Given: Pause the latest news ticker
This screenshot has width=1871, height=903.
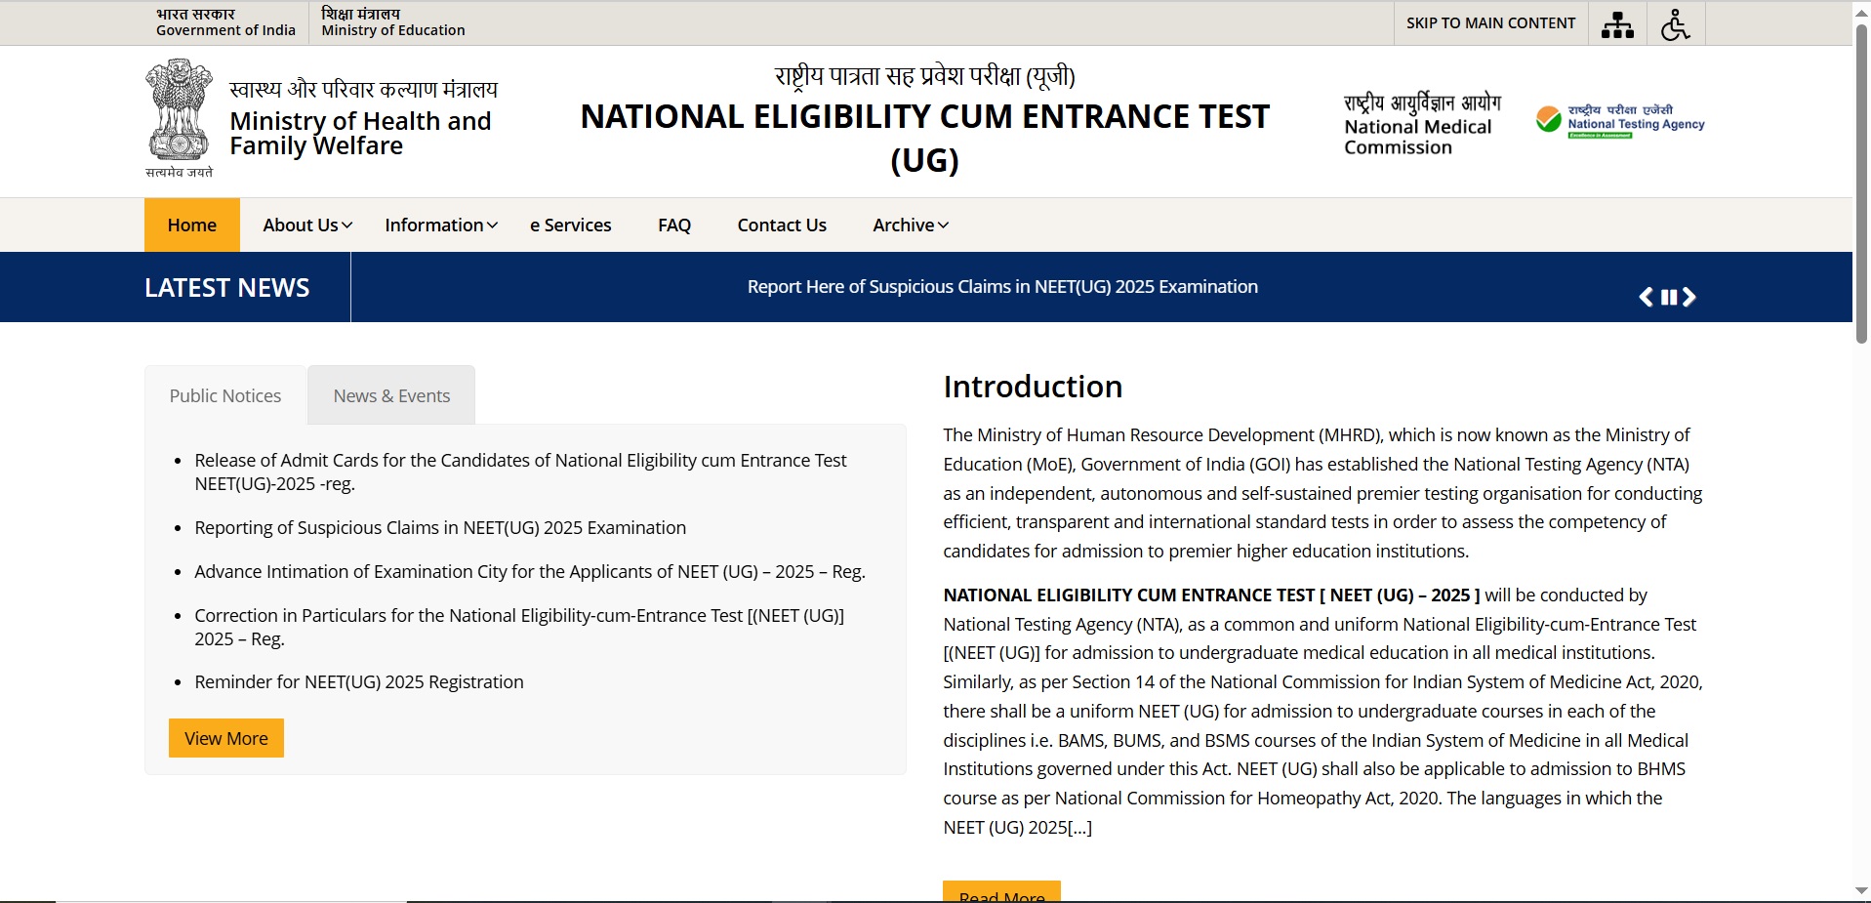Looking at the screenshot, I should click(x=1669, y=297).
